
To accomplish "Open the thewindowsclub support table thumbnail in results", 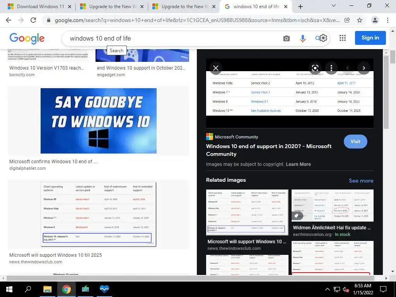I will 99,214.
